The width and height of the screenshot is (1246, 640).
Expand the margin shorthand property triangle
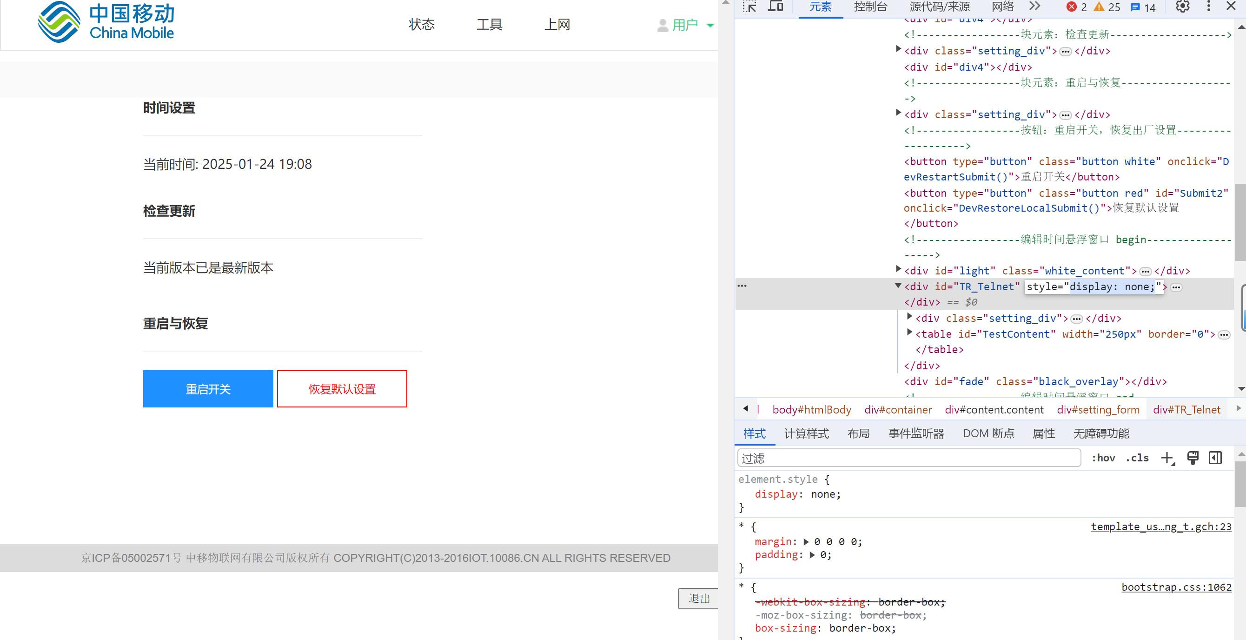point(806,541)
